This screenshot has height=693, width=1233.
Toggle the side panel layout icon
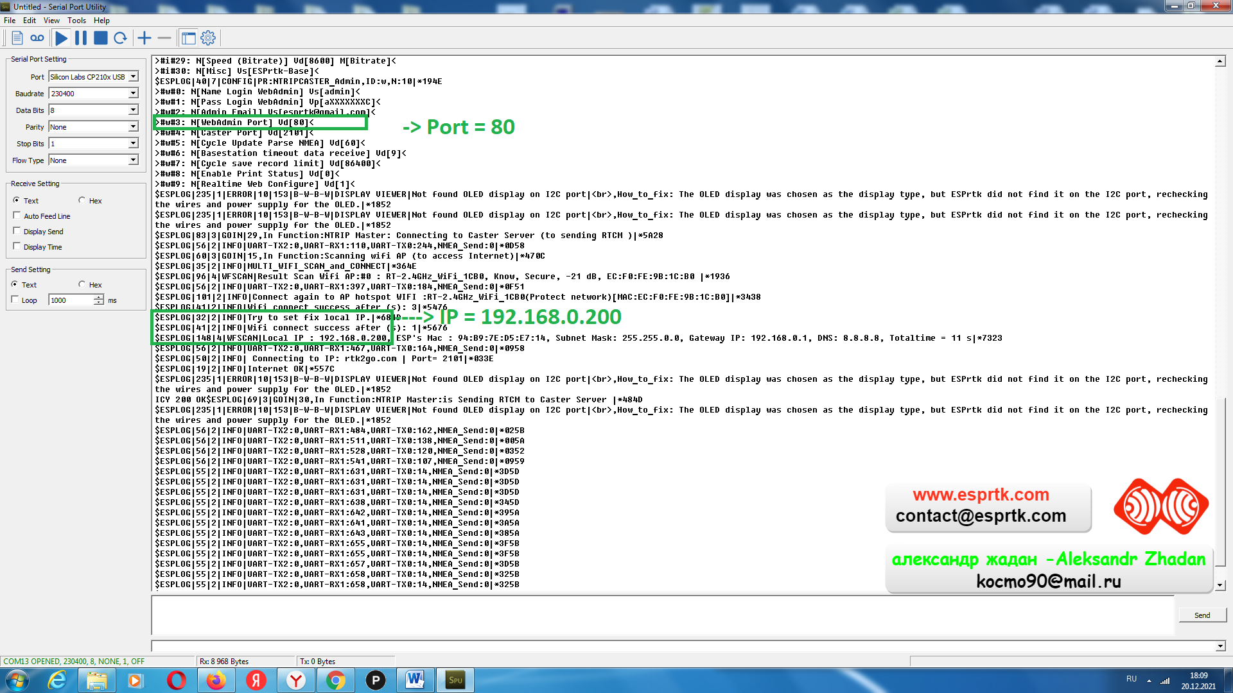(188, 38)
